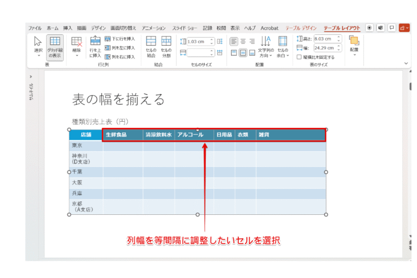The image size is (417, 278).
Task: Open 文字列の方向 text direction dropdown
Action: (x=265, y=47)
